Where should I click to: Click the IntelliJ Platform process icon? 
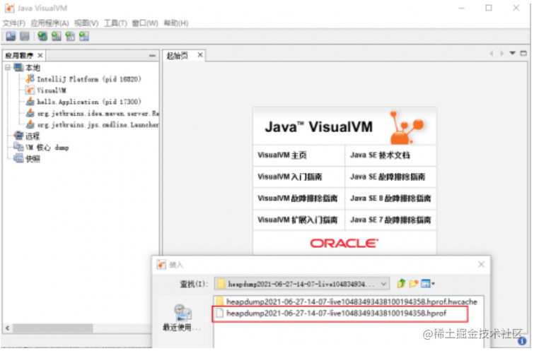[x=30, y=79]
